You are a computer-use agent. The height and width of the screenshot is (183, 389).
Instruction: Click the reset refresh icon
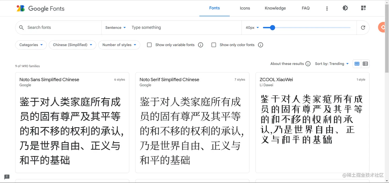[x=363, y=28]
